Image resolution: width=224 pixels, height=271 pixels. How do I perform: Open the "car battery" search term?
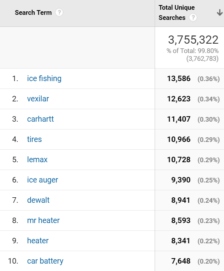[x=45, y=261]
